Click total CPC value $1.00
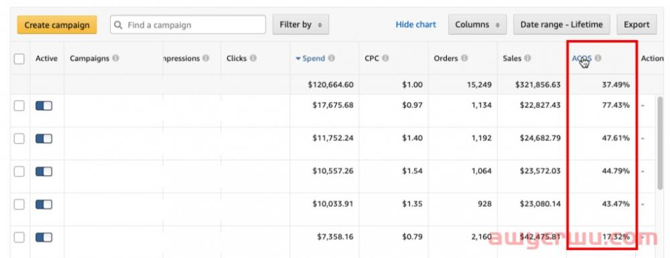The width and height of the screenshot is (670, 258). pyautogui.click(x=412, y=84)
